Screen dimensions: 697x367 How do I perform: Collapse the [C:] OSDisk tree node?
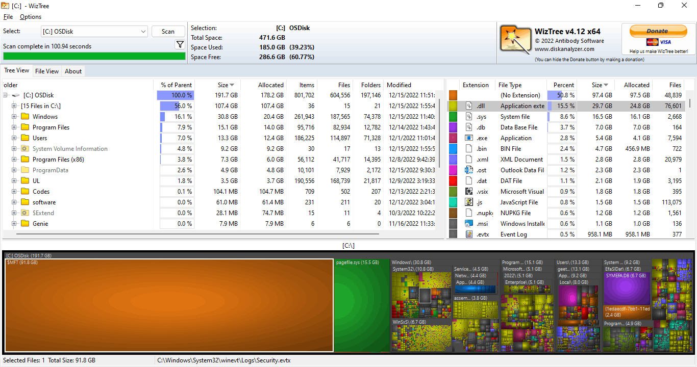click(x=5, y=95)
